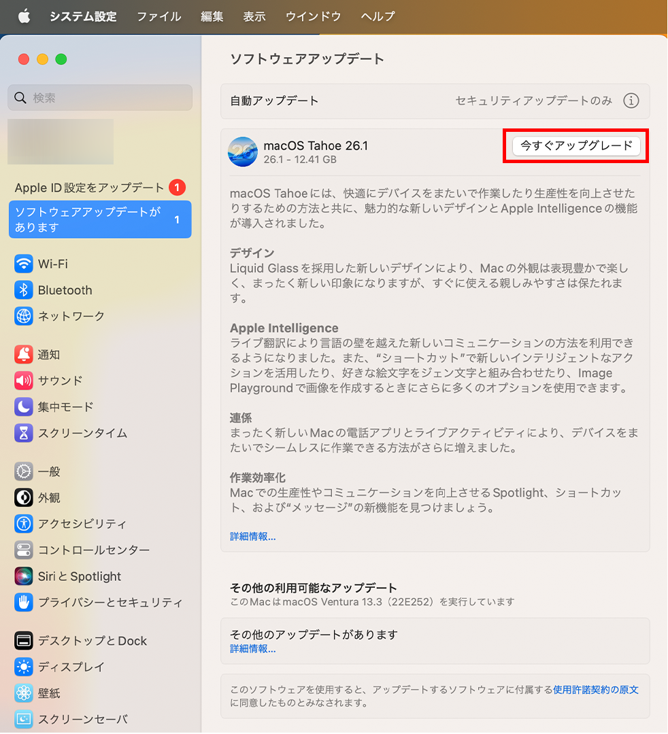Open the Apple menu

(x=24, y=16)
